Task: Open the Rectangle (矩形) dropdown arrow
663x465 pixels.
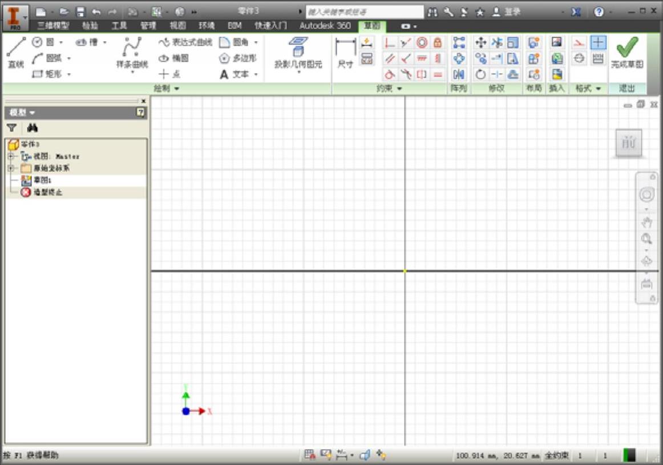Action: coord(69,74)
